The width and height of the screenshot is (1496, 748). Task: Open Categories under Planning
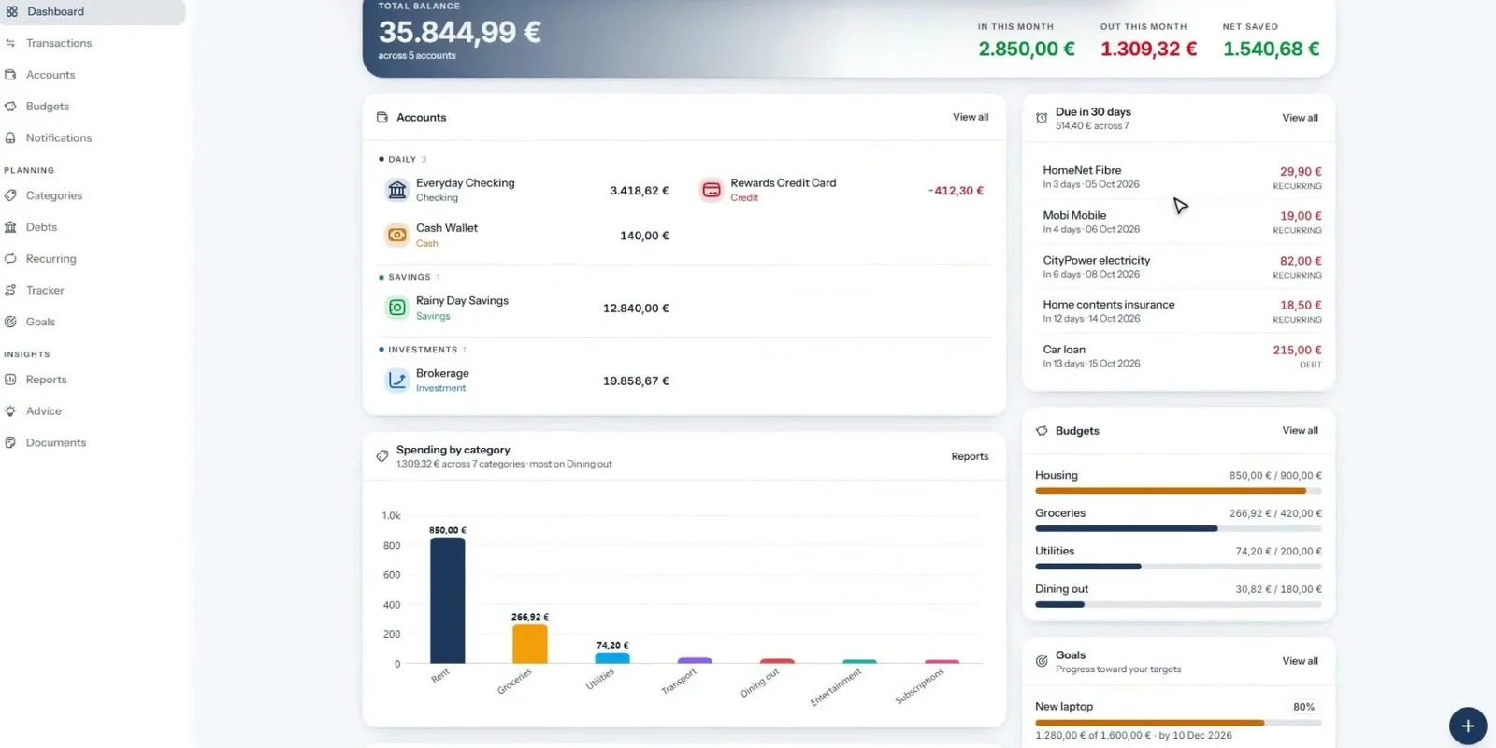coord(54,195)
